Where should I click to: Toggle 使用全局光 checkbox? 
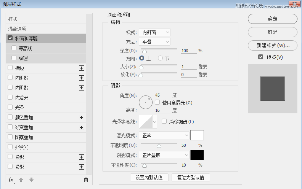(157, 102)
